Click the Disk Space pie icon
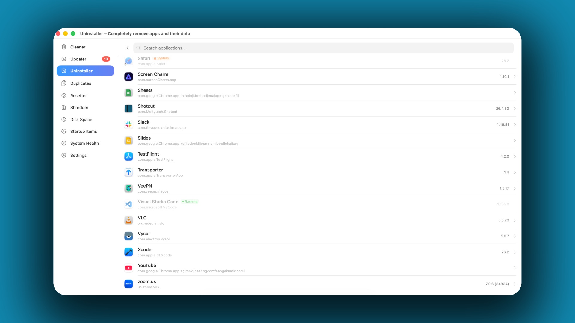This screenshot has height=323, width=575. click(x=64, y=119)
